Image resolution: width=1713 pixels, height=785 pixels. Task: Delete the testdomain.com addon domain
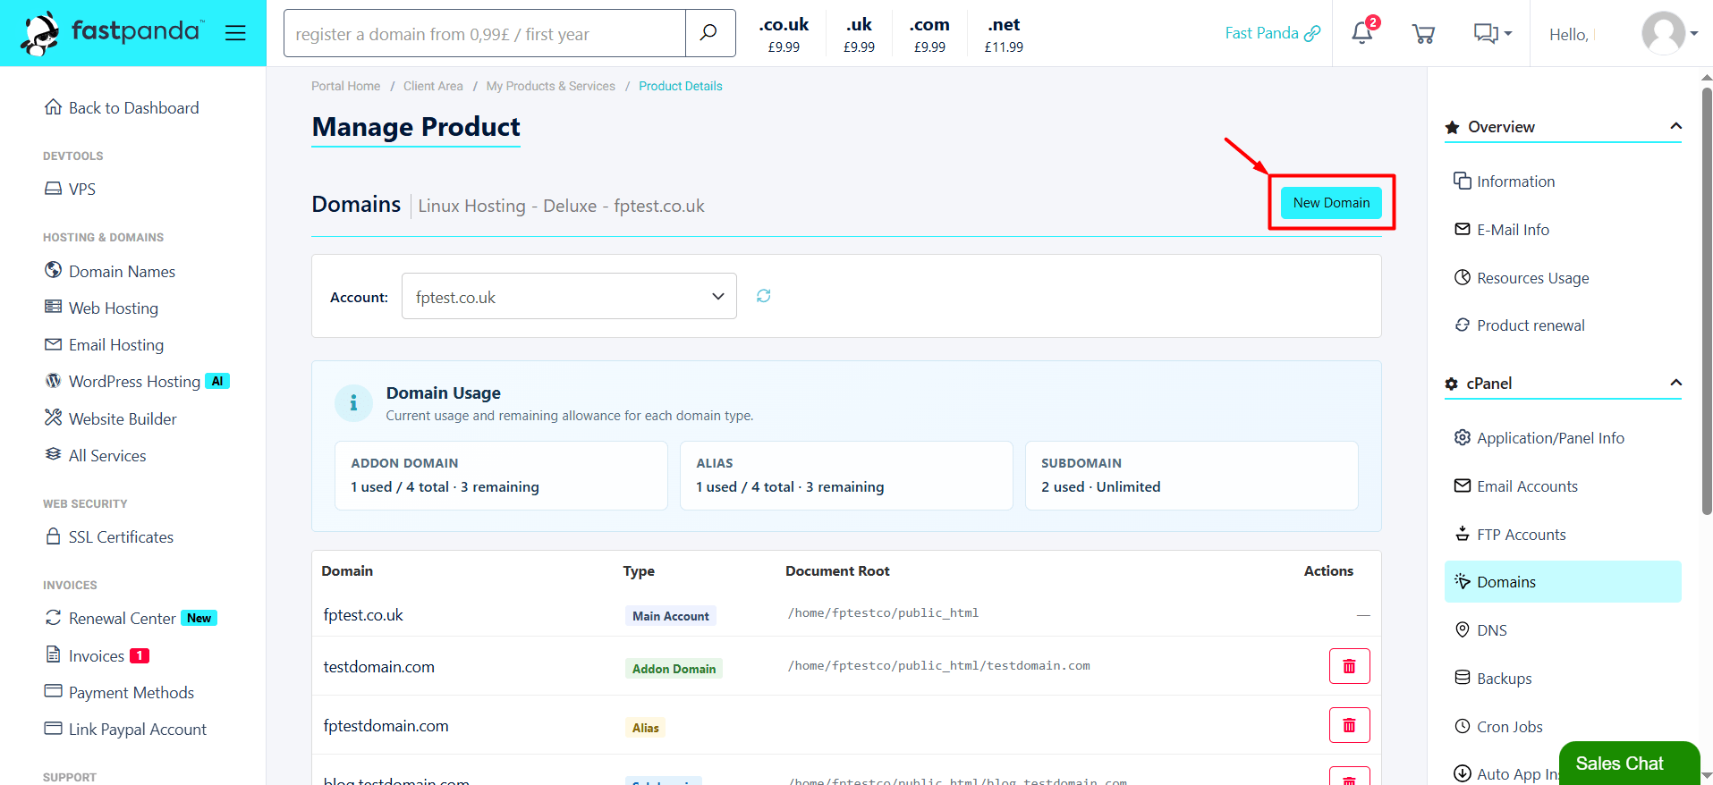pyautogui.click(x=1349, y=666)
